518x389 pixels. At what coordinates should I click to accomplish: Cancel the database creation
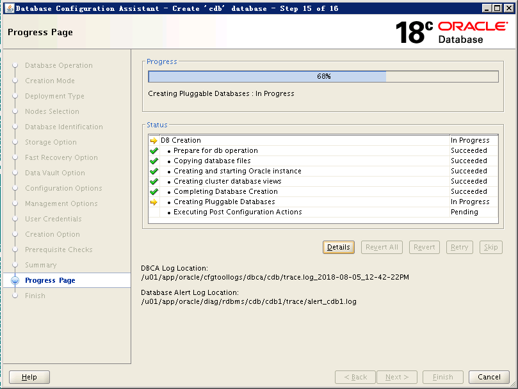click(x=489, y=377)
